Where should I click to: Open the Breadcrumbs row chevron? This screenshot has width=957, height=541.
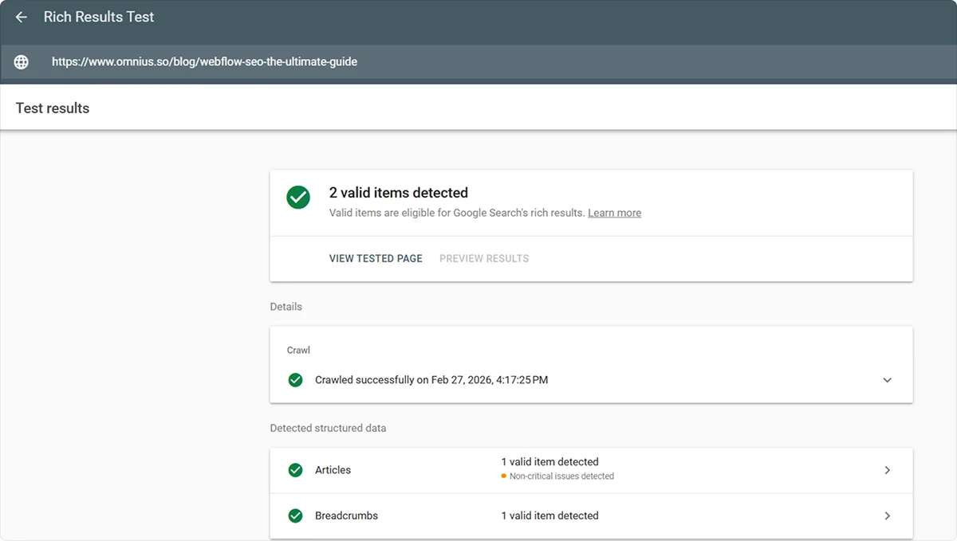tap(887, 516)
